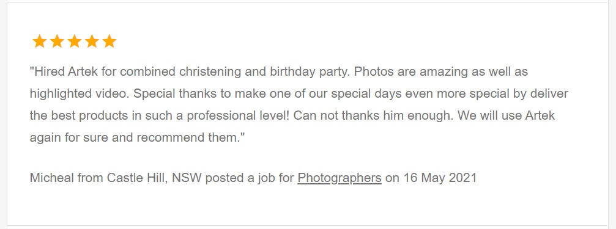
Task: Click the "Castle Hill, NSW" location text
Action: [154, 178]
